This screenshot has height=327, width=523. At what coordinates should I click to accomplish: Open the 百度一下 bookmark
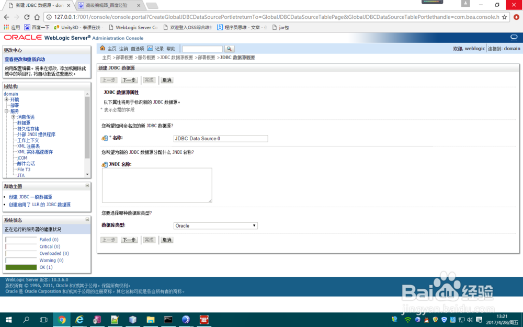(x=37, y=27)
